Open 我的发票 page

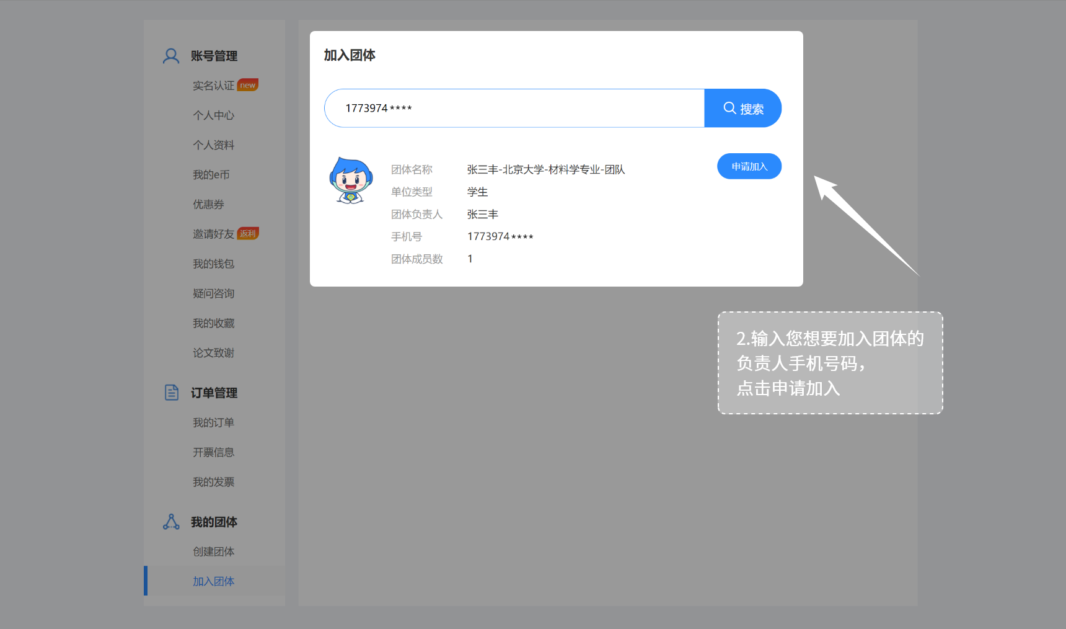pyautogui.click(x=213, y=482)
